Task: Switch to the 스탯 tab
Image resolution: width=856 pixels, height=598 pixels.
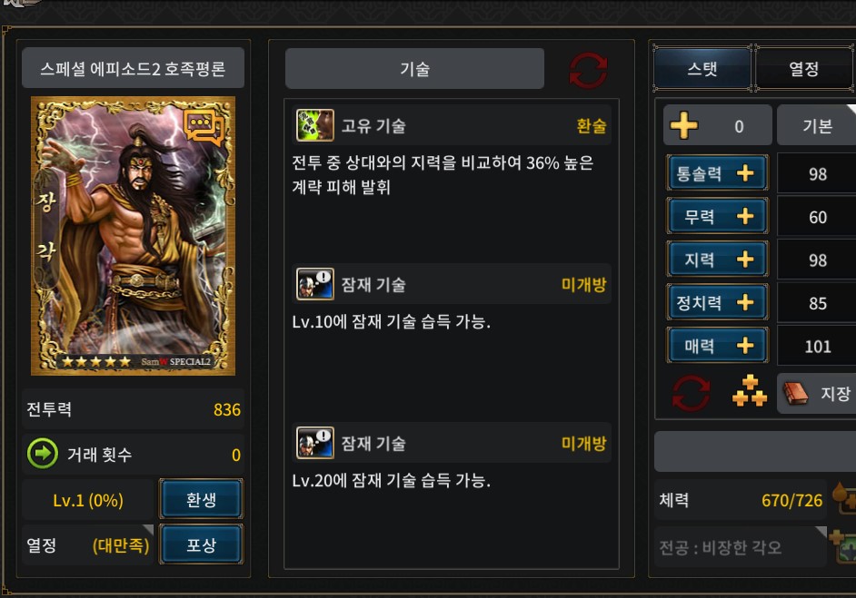Action: [x=702, y=69]
